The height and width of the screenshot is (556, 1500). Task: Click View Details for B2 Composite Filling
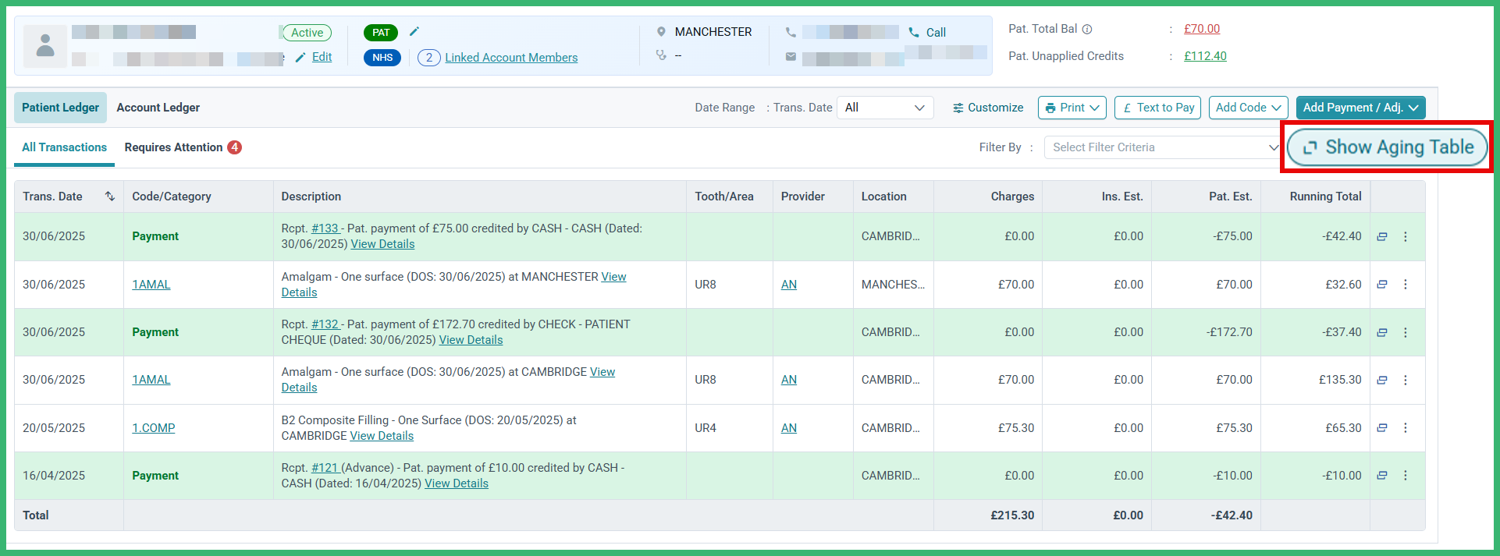(x=382, y=436)
